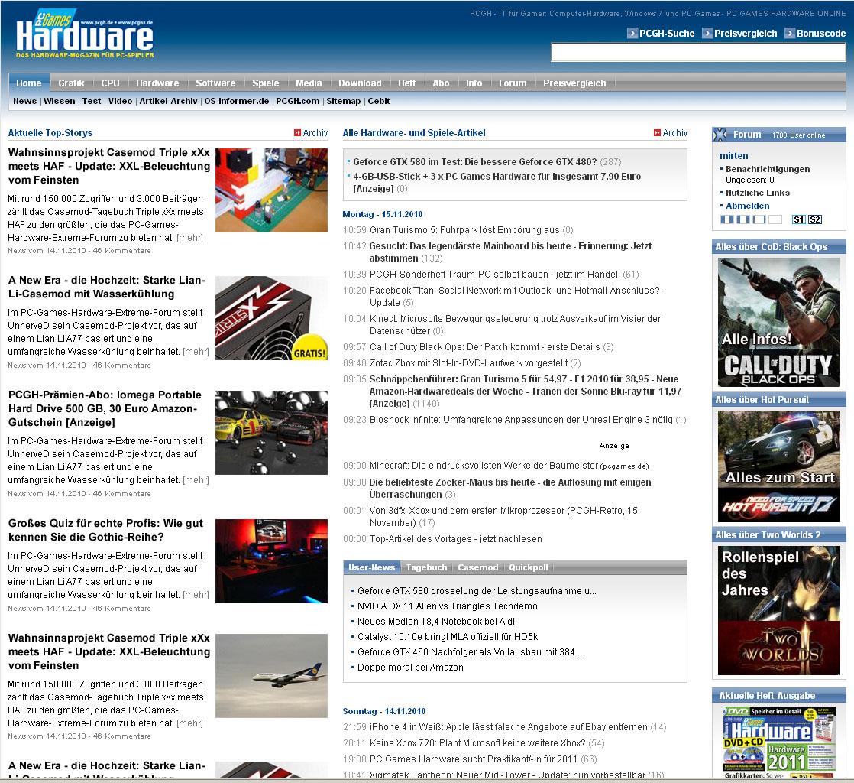Click into the PCGH search field
The height and width of the screenshot is (783, 854).
click(x=698, y=52)
